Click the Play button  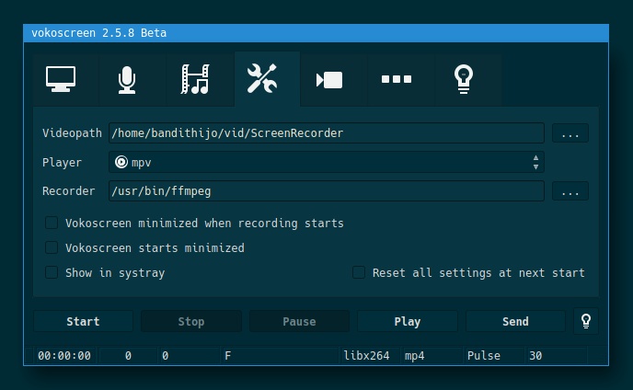pos(407,322)
